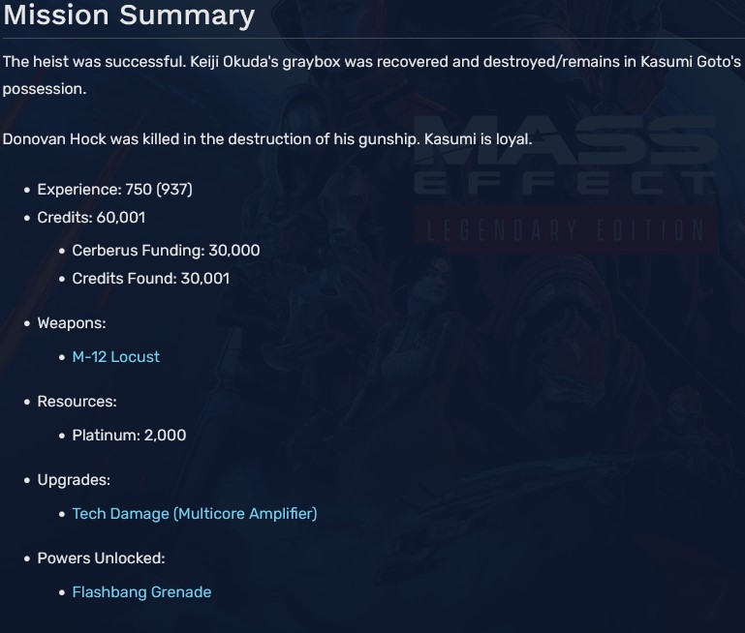Click the Mission Summary heading

(129, 16)
